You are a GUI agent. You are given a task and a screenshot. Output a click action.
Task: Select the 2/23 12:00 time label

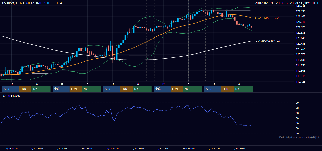214,148
